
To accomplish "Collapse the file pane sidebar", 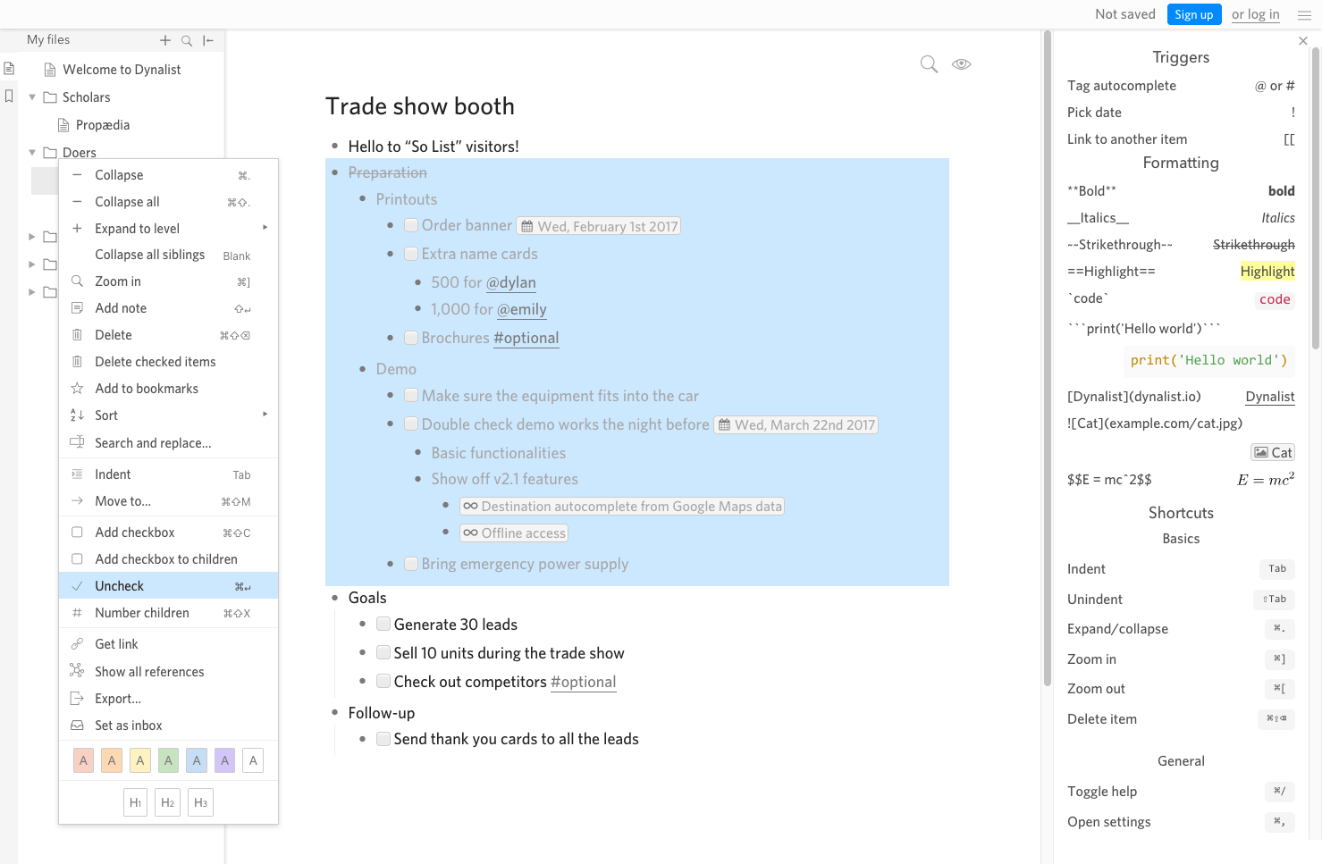I will [208, 40].
